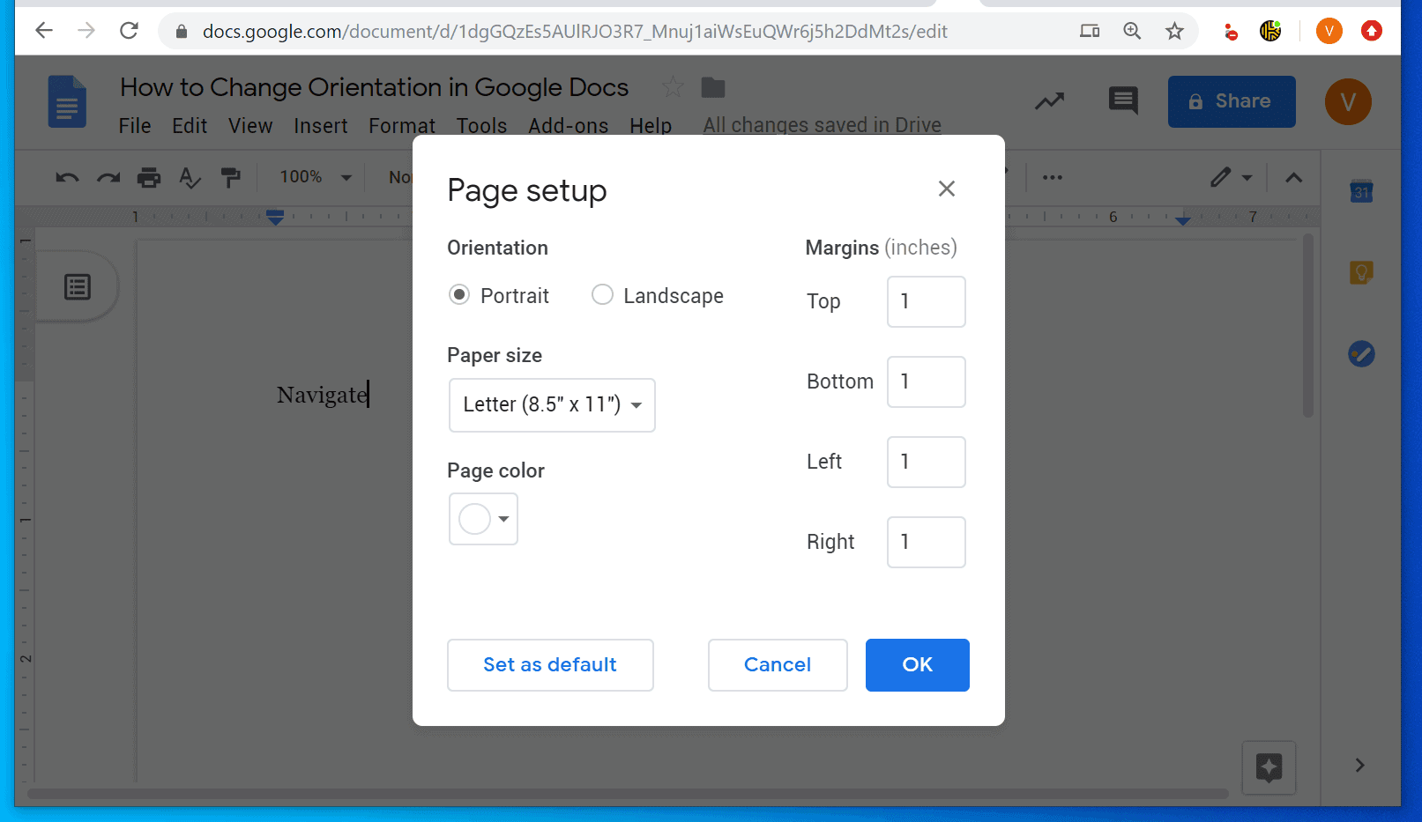Open the Format menu

point(401,125)
